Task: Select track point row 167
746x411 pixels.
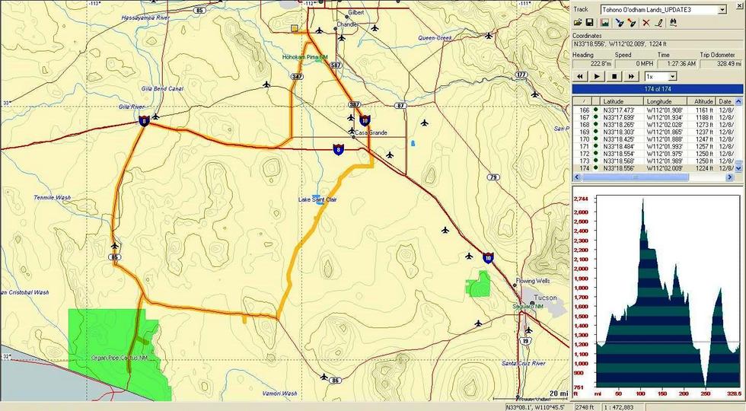Action: (654, 117)
